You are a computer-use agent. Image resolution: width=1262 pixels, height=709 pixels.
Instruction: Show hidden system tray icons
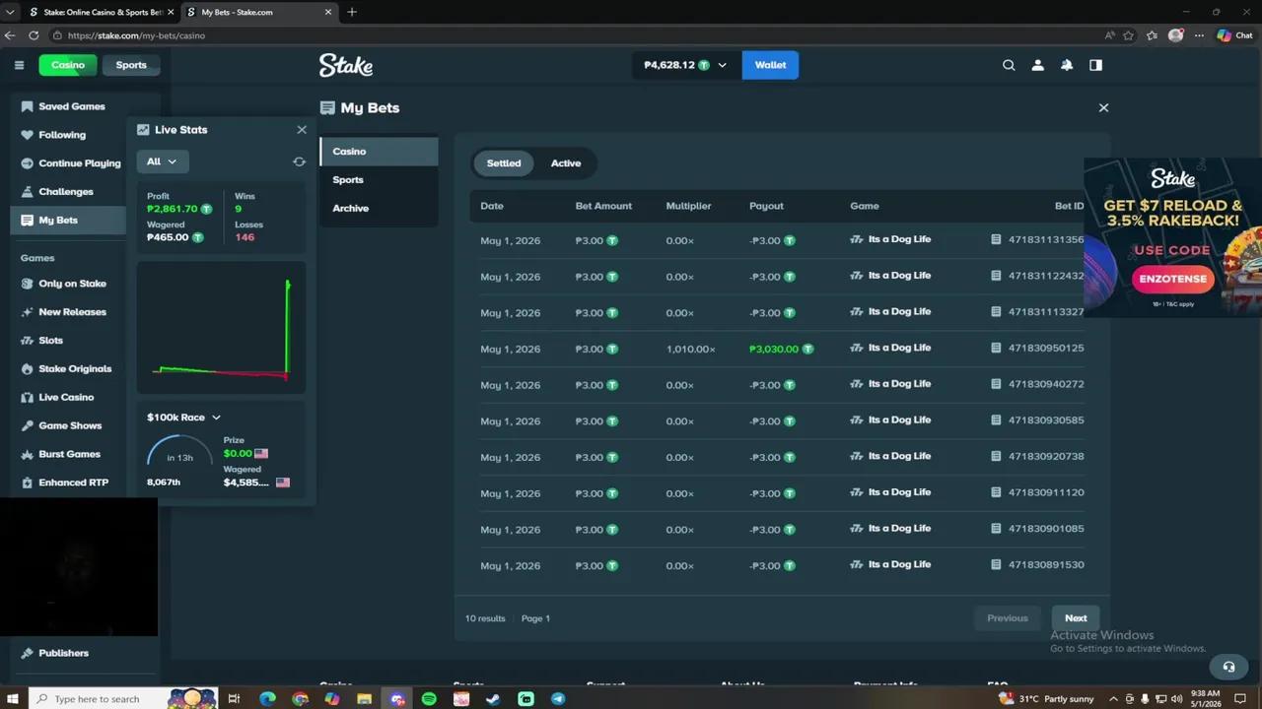click(x=1114, y=699)
